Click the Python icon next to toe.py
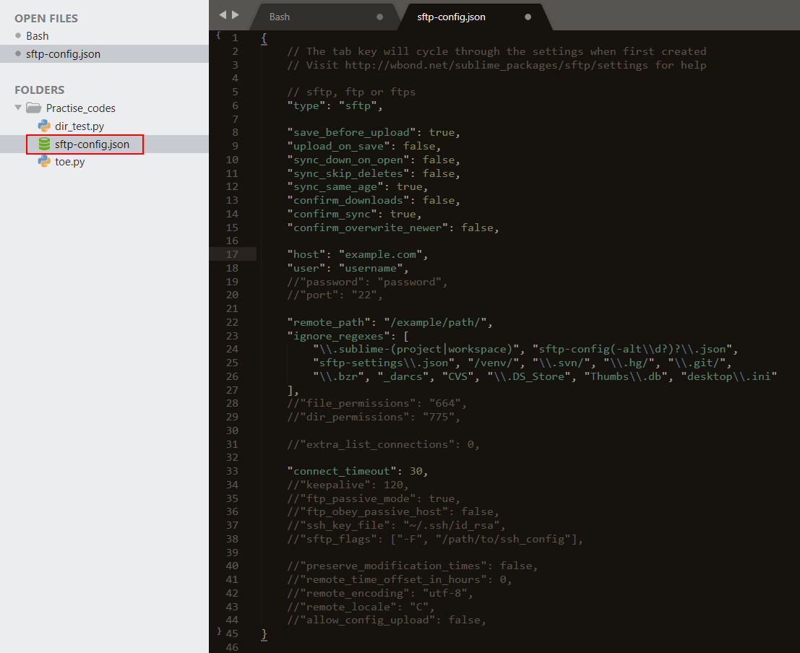This screenshot has width=800, height=653. click(x=44, y=162)
